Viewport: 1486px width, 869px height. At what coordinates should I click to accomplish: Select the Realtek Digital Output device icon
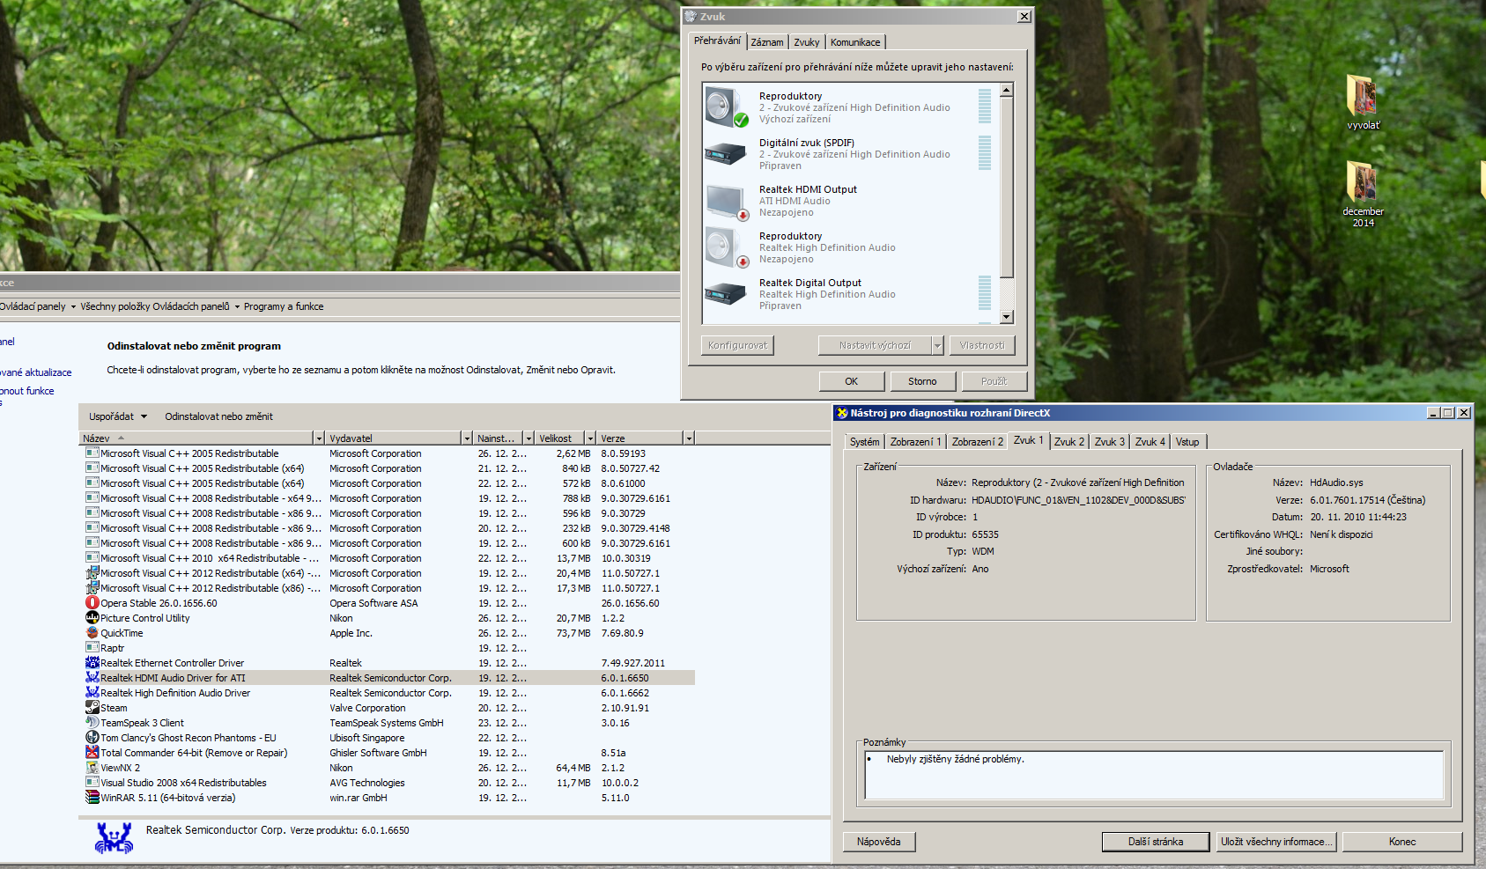pos(726,294)
